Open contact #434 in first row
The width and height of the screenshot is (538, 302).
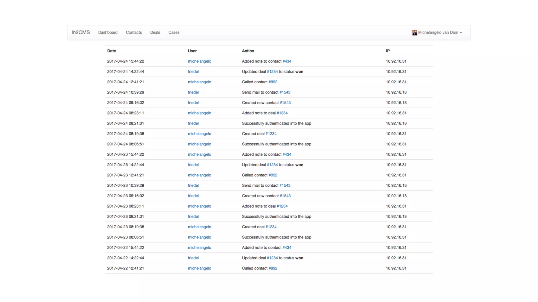point(287,61)
